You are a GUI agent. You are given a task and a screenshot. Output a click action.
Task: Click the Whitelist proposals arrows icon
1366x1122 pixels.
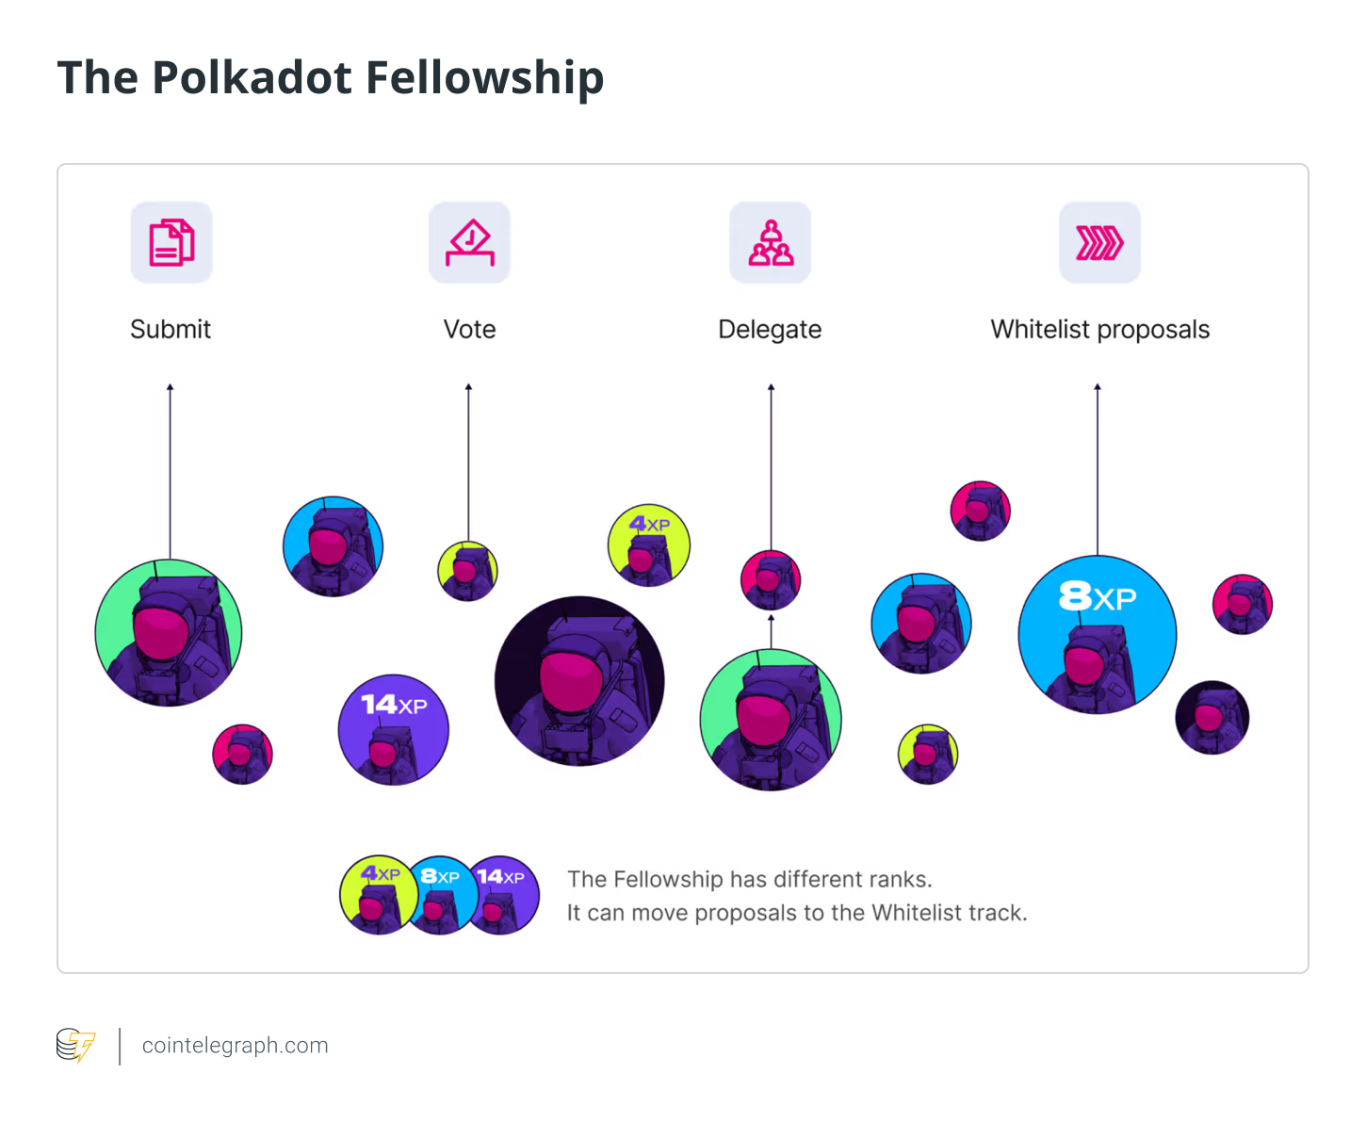[1099, 243]
